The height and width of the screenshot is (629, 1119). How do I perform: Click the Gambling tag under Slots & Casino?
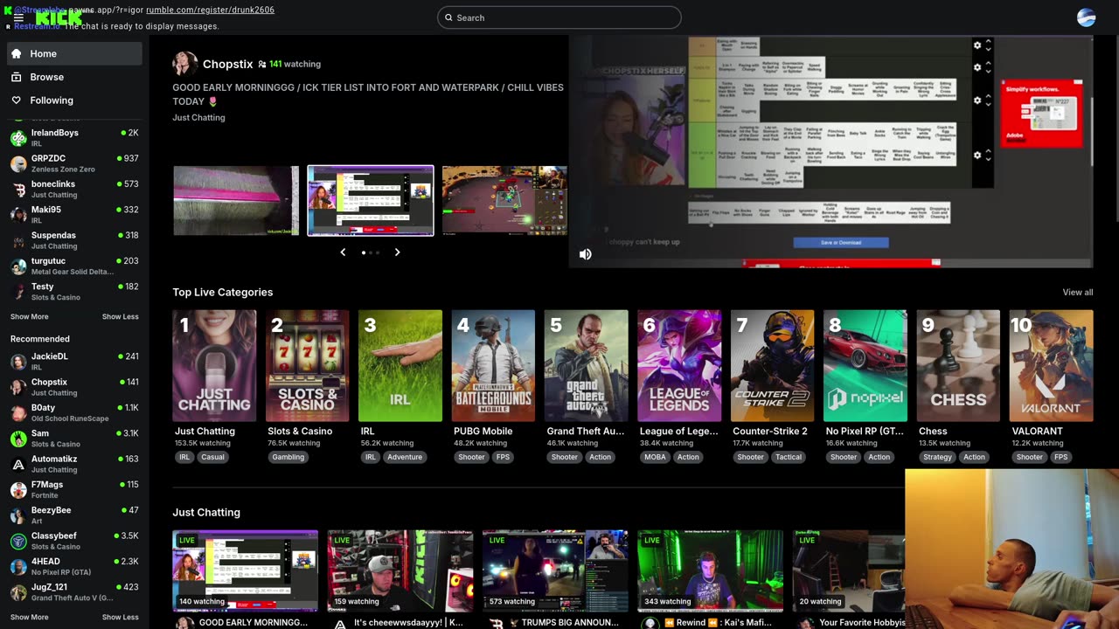(x=288, y=457)
